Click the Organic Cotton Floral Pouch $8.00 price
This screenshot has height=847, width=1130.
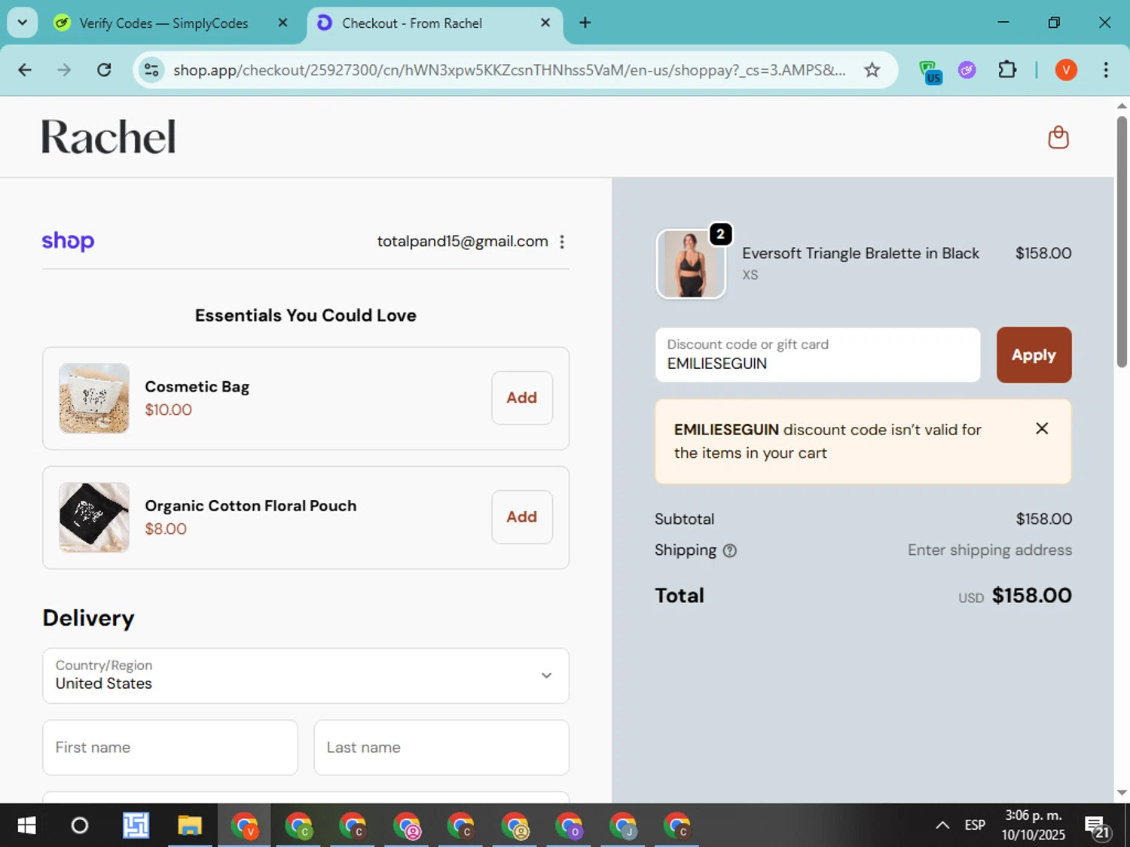click(x=166, y=529)
